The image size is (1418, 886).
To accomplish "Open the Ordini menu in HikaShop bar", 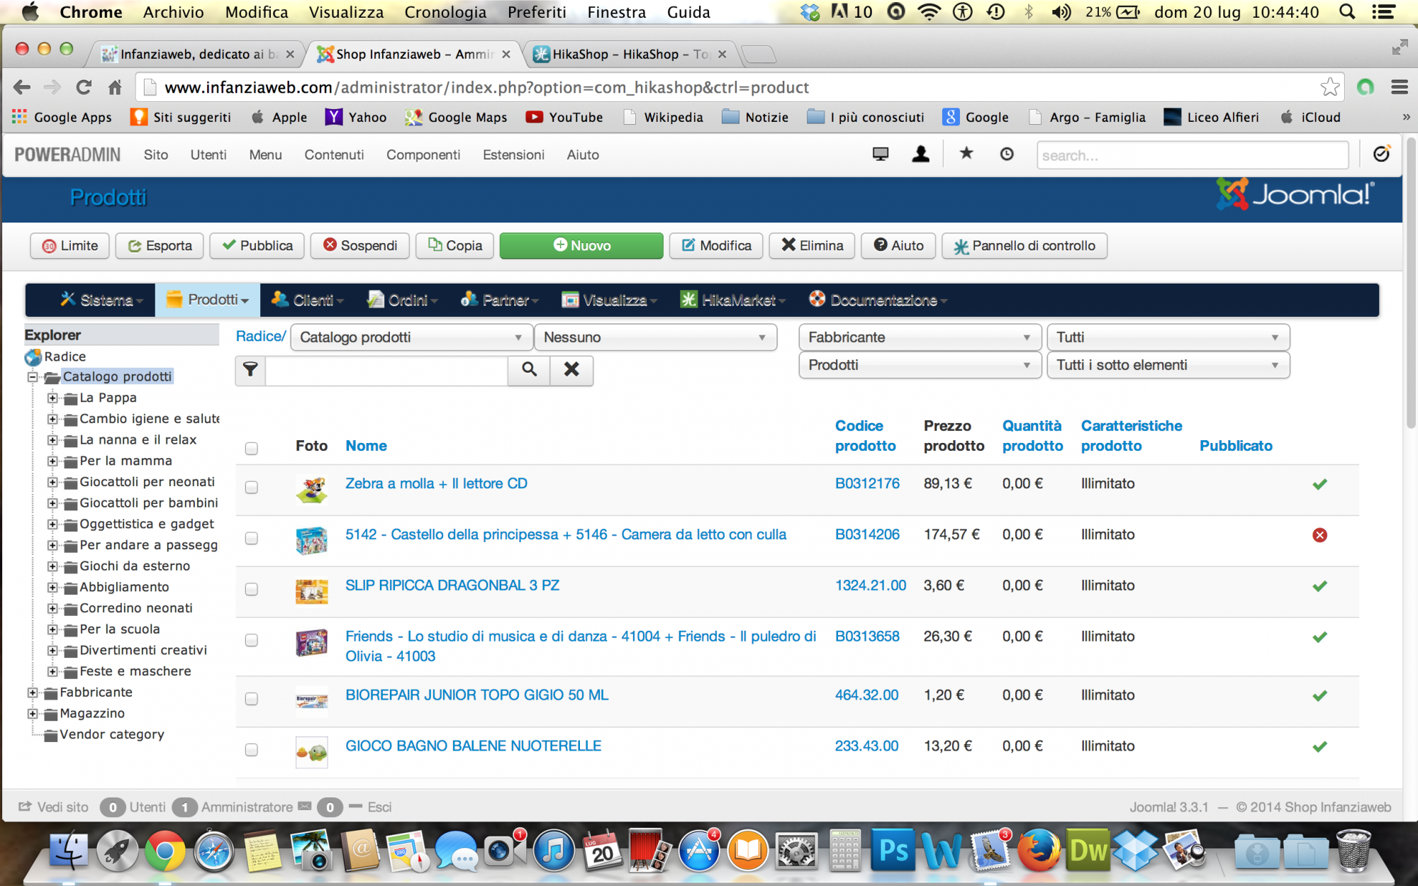I will 408,301.
